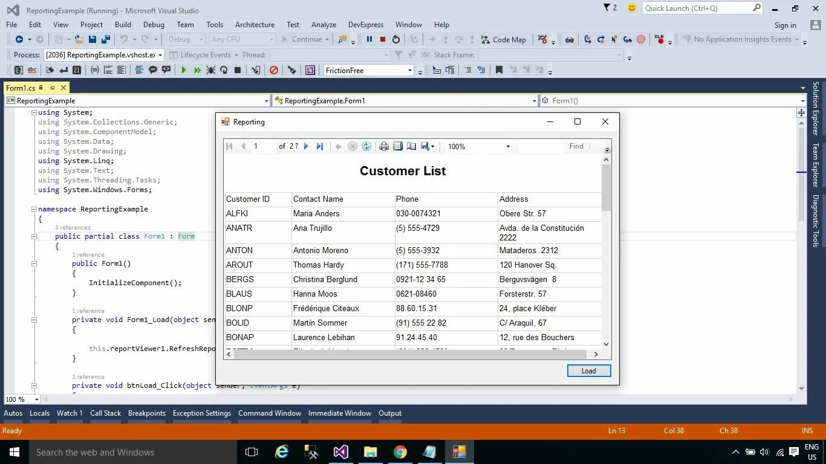The height and width of the screenshot is (464, 826).
Task: Pause debugging with the Break All icon
Action: tap(369, 39)
